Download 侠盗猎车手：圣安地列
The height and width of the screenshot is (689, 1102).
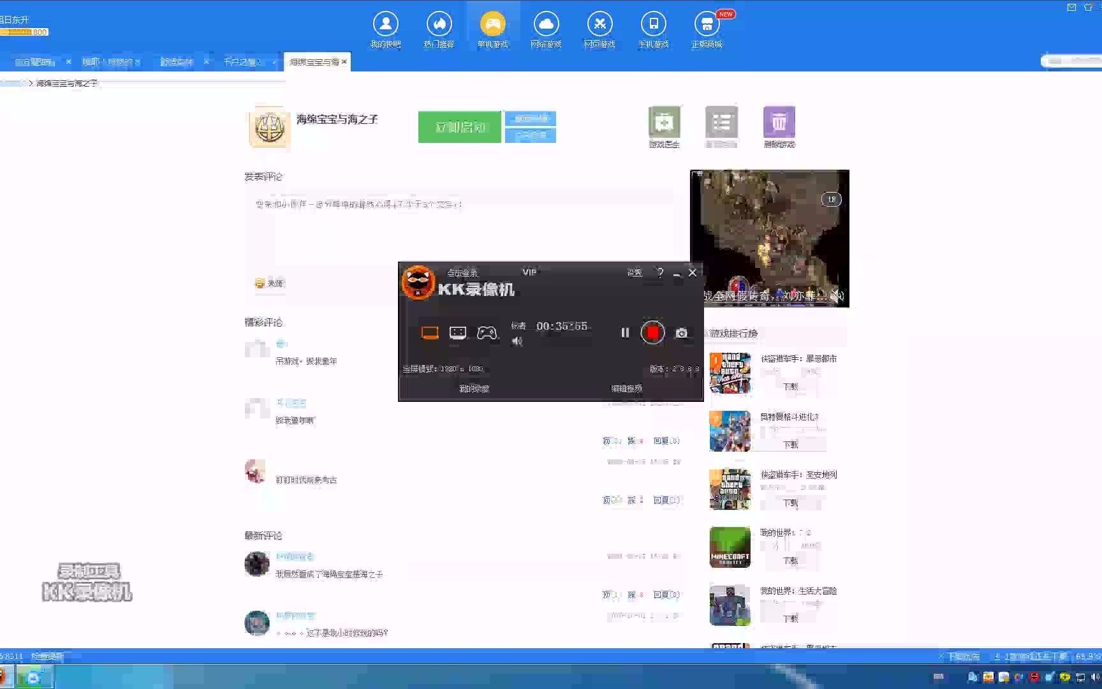(x=791, y=503)
